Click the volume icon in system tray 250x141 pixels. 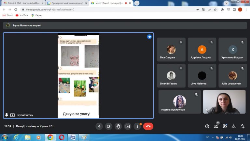click(230, 137)
